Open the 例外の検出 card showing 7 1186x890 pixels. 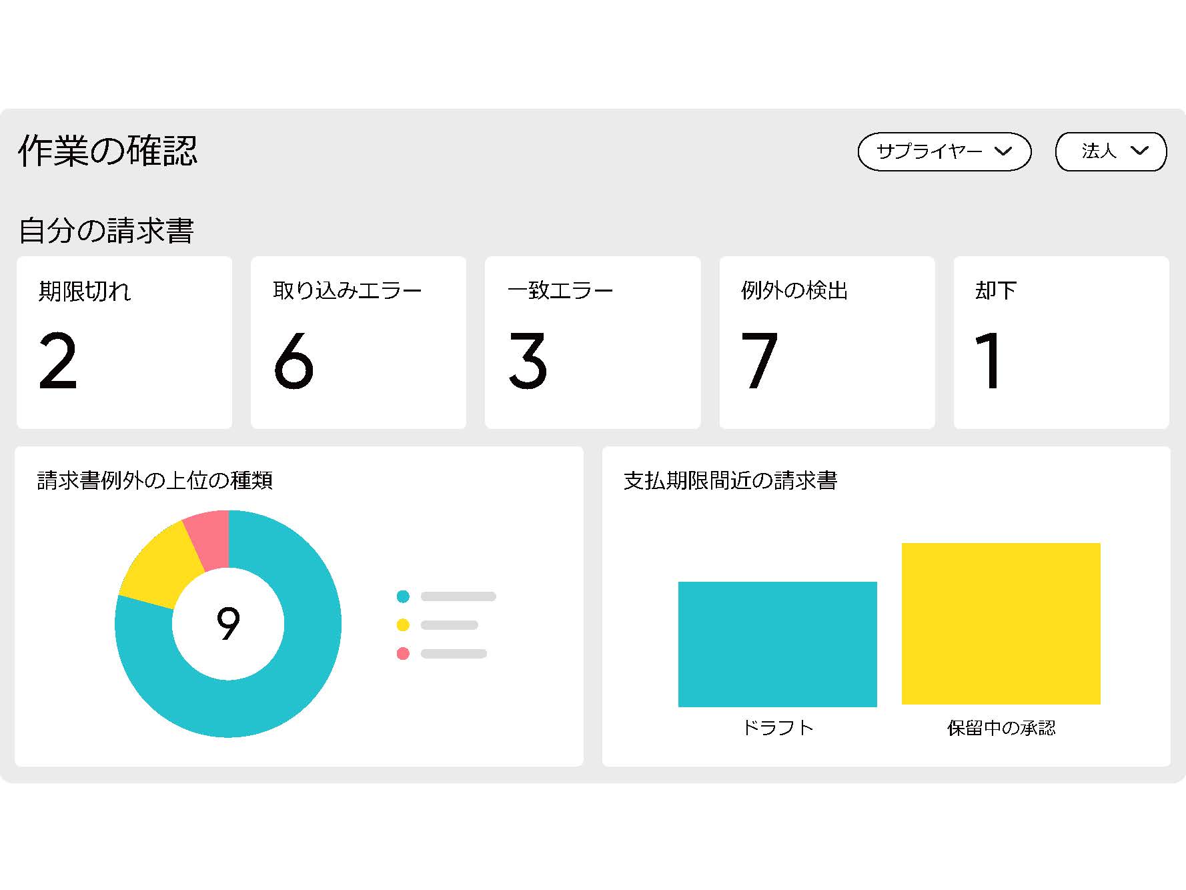(827, 342)
